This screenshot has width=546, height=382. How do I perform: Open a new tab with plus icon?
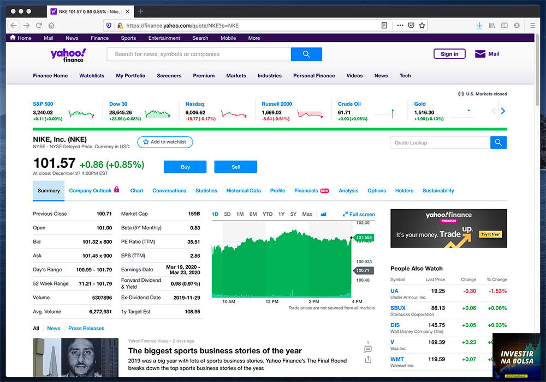coord(141,11)
